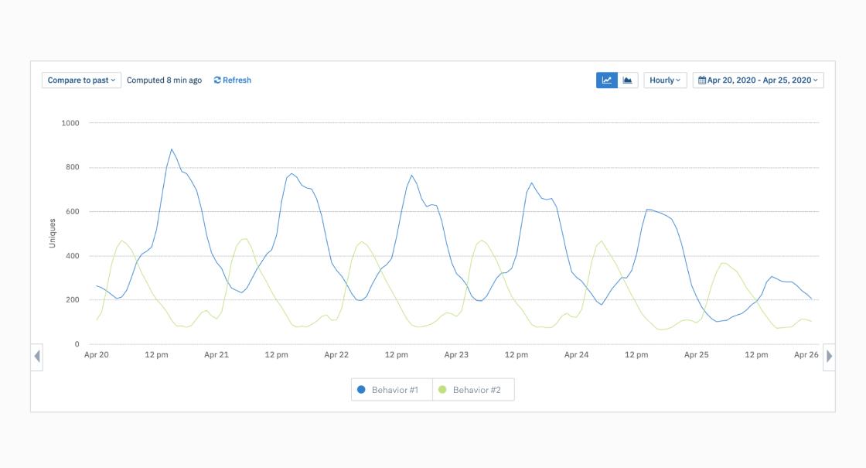
Task: Click the refresh circular arrows icon
Action: [x=217, y=80]
